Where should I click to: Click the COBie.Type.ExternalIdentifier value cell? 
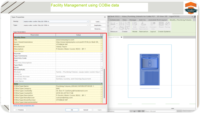pos(78,102)
